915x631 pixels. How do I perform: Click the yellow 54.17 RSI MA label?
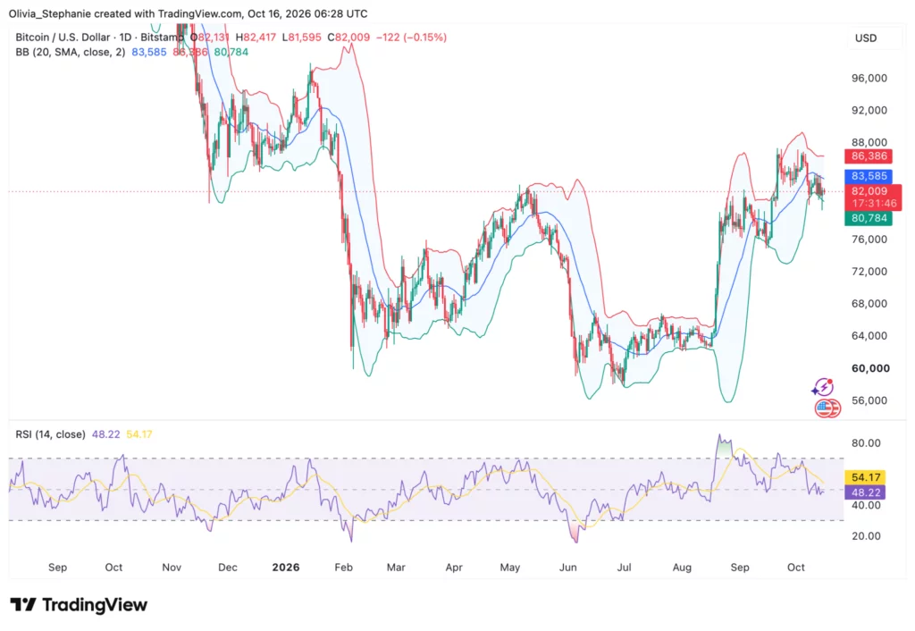point(865,477)
